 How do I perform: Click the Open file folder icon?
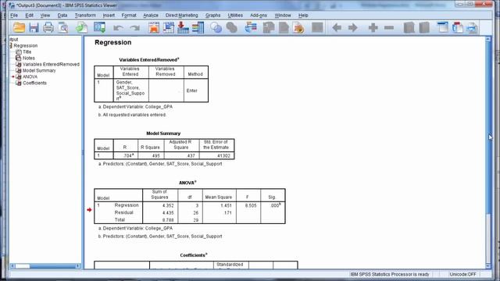[x=19, y=28]
